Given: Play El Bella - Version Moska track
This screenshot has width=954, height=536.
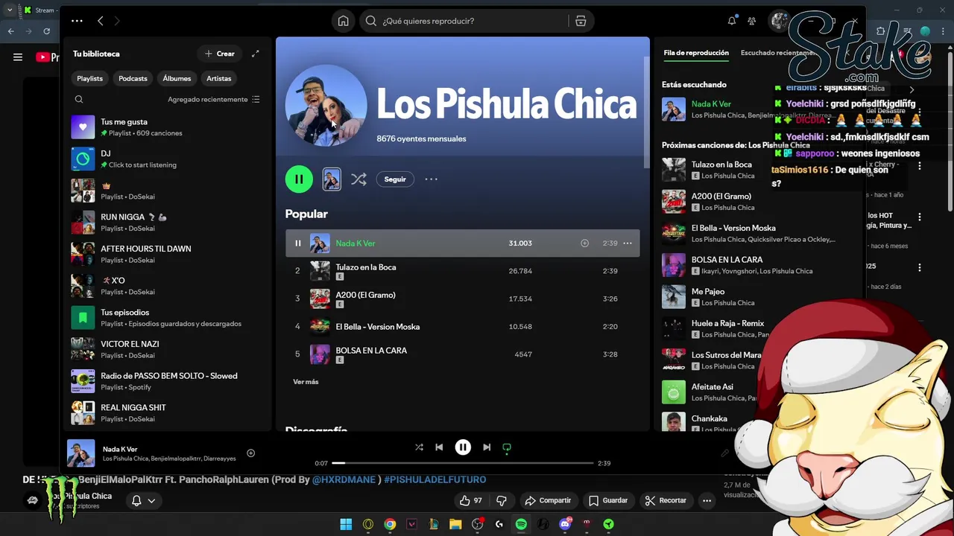Looking at the screenshot, I should pyautogui.click(x=462, y=326).
